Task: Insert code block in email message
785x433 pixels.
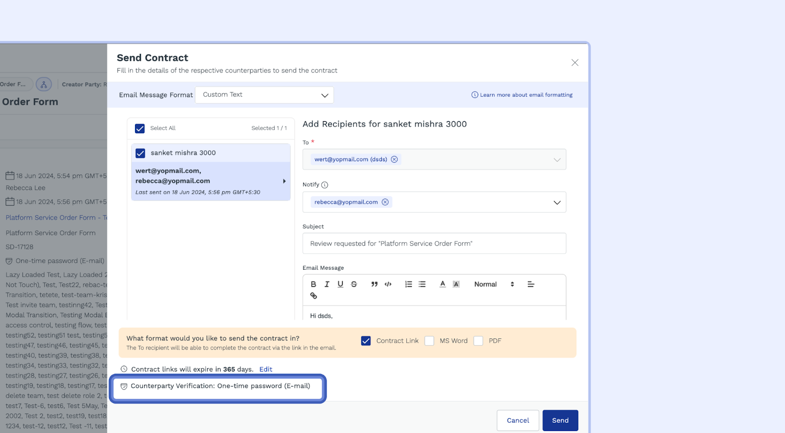Action: point(388,284)
